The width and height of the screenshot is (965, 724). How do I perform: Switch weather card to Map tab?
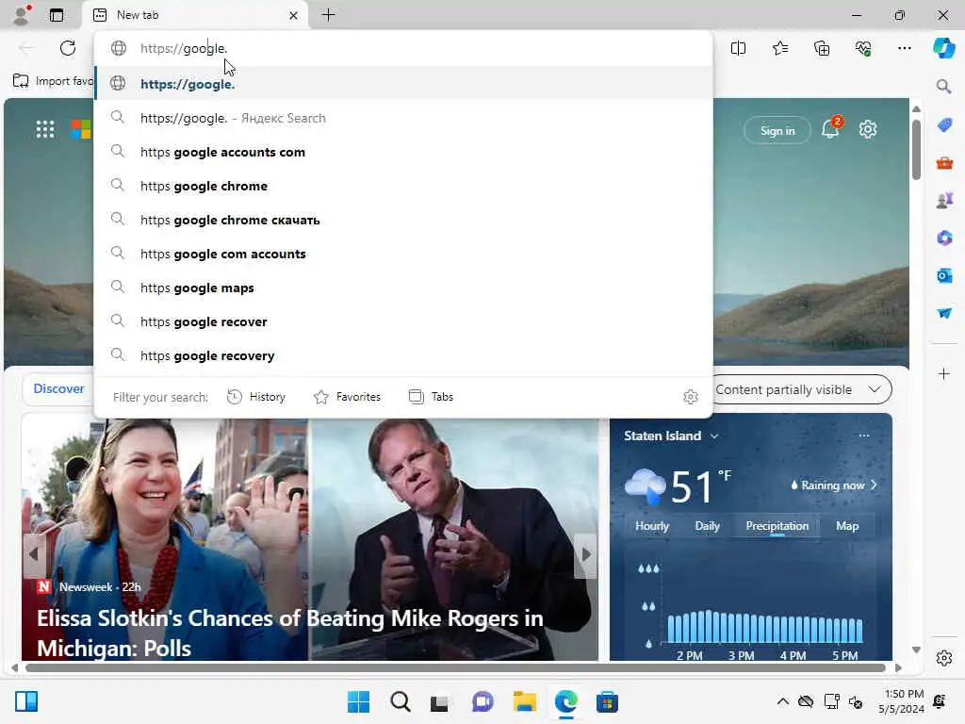click(847, 526)
